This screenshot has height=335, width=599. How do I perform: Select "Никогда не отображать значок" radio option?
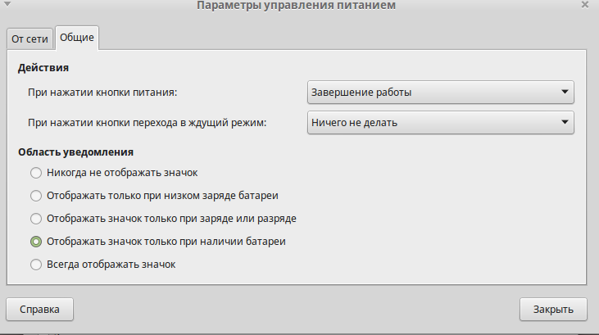coord(36,173)
